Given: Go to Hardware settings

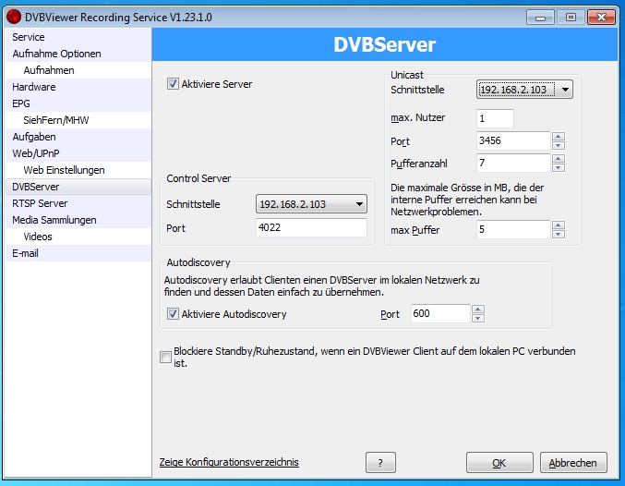Looking at the screenshot, I should (x=78, y=87).
